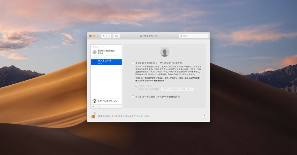Click the ペアレンタルコントロール... button
297x155 pixels.
click(x=177, y=89)
